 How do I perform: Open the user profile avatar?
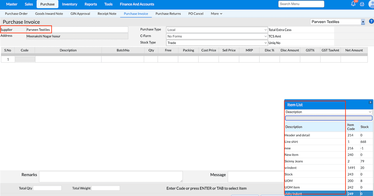371,4
